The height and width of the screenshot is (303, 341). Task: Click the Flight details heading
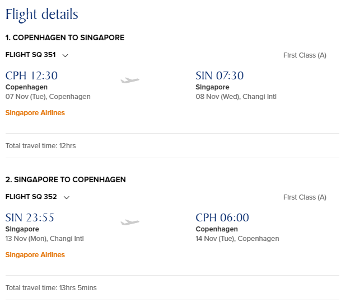click(x=41, y=14)
